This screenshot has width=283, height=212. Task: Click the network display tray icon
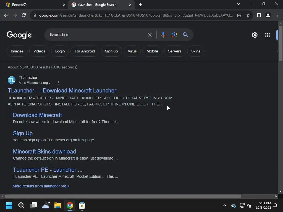tap(242, 205)
